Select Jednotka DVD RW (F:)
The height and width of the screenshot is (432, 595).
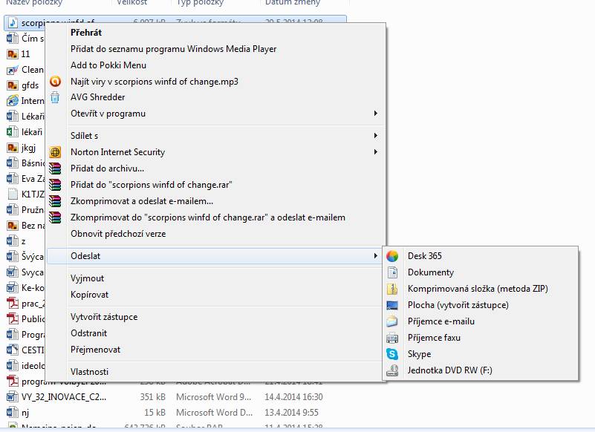coord(450,370)
